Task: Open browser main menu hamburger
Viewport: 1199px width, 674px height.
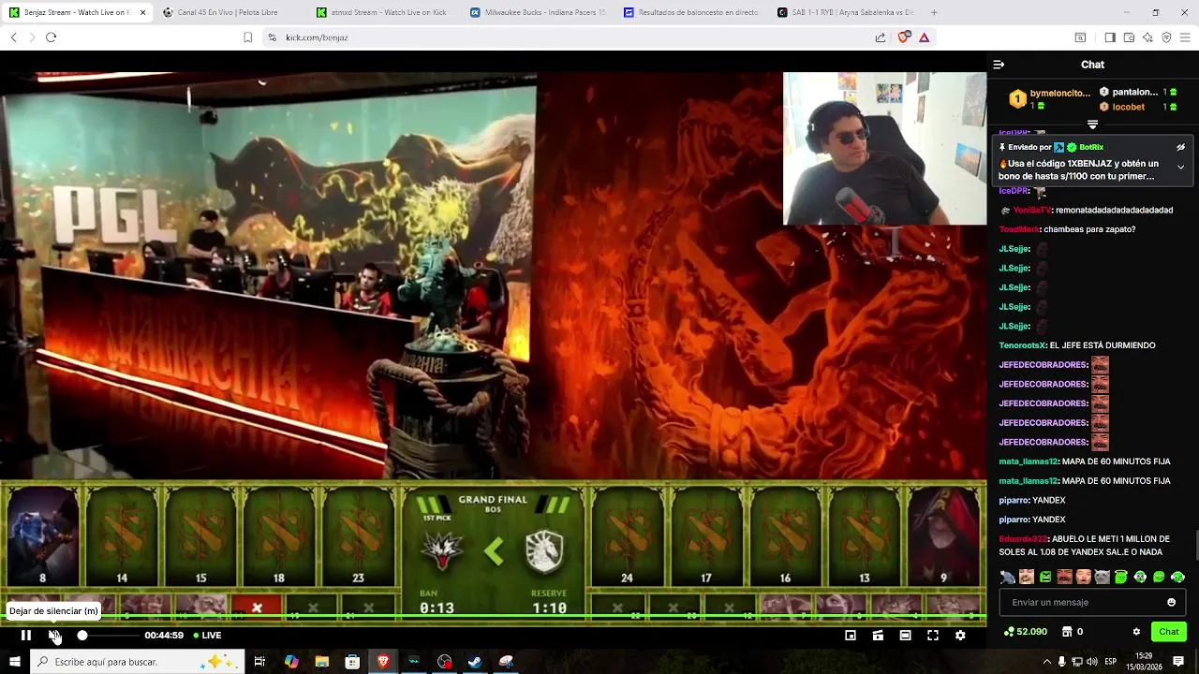Action: [x=1186, y=37]
